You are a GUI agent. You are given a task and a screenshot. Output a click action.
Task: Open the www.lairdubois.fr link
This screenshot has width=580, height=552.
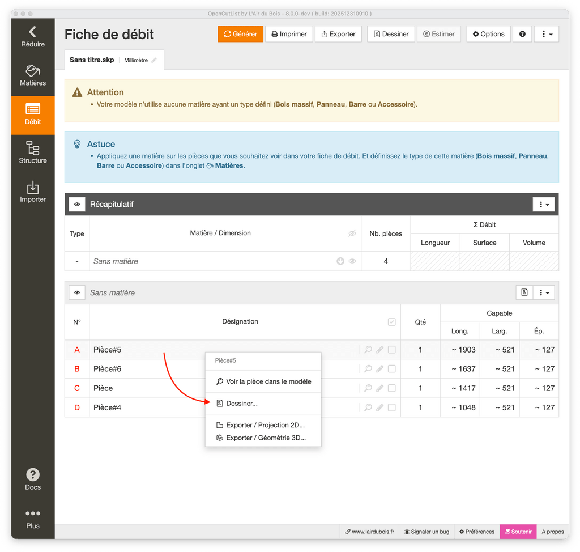[x=369, y=532]
